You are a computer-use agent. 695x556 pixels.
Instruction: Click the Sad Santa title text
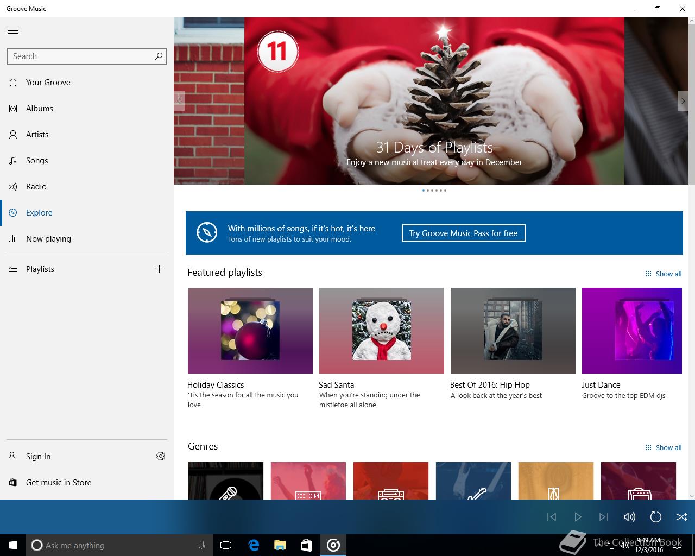[x=336, y=384]
